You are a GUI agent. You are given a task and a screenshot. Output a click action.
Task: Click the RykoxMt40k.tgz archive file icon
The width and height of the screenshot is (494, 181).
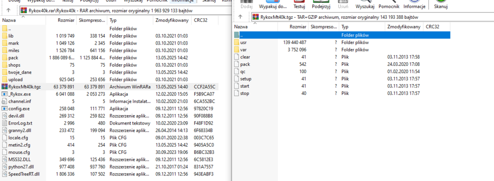[x=4, y=87]
